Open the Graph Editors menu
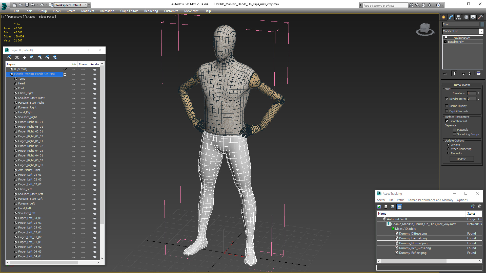This screenshot has width=486, height=273. click(129, 11)
